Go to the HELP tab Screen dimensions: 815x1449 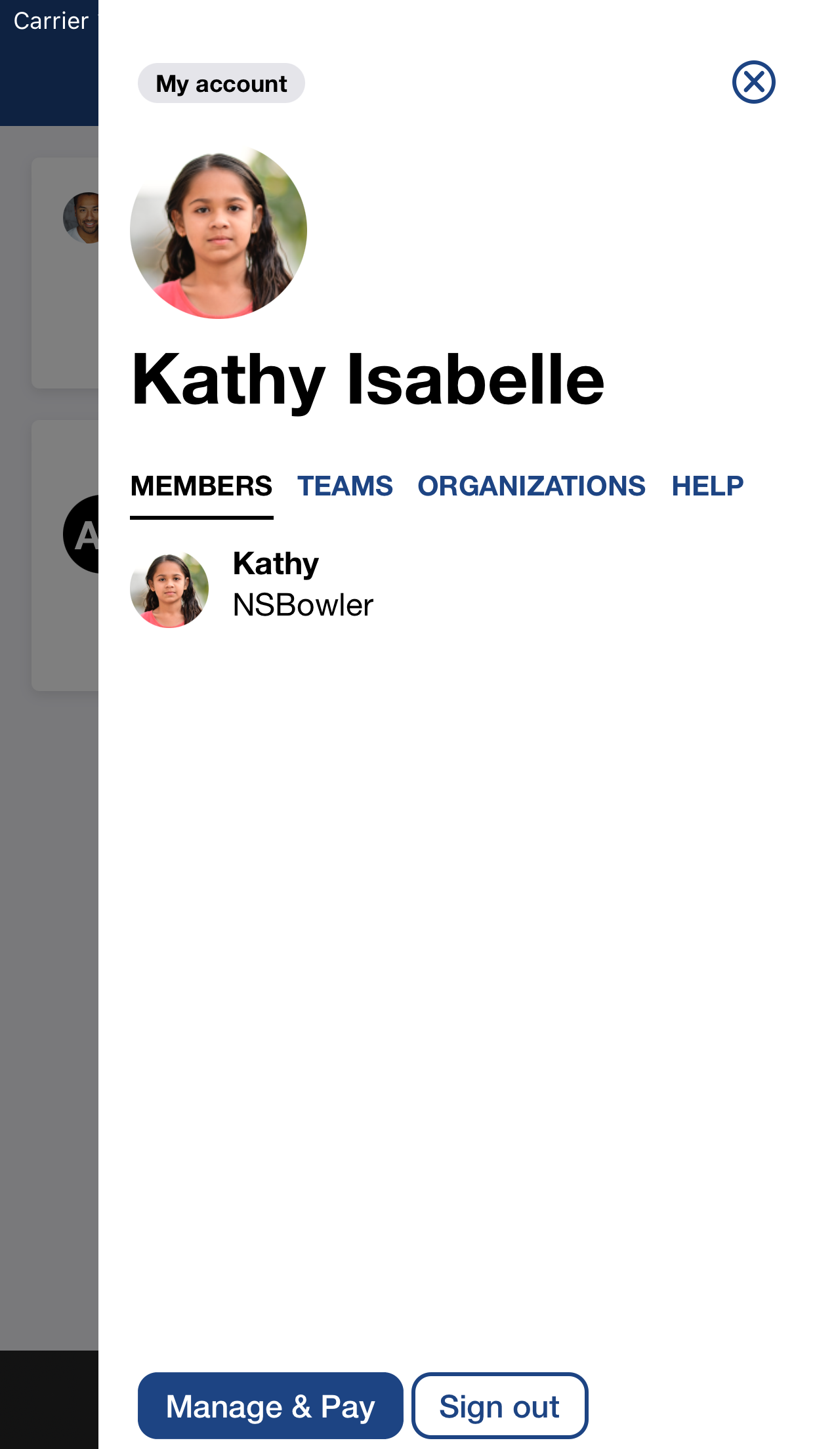(707, 486)
